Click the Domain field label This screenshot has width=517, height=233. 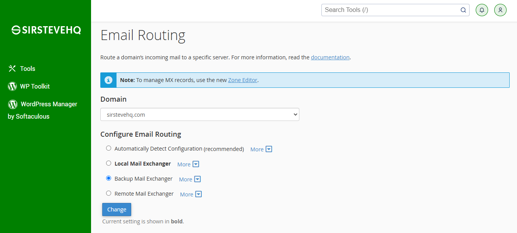coord(113,99)
